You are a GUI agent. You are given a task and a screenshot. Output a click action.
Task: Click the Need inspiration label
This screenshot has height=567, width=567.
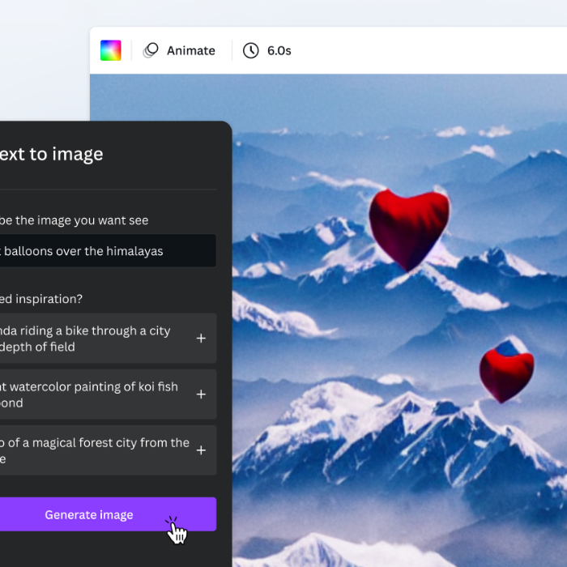[x=40, y=299]
